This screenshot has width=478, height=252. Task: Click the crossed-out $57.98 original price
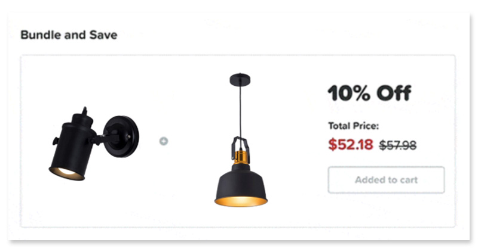[x=398, y=145]
